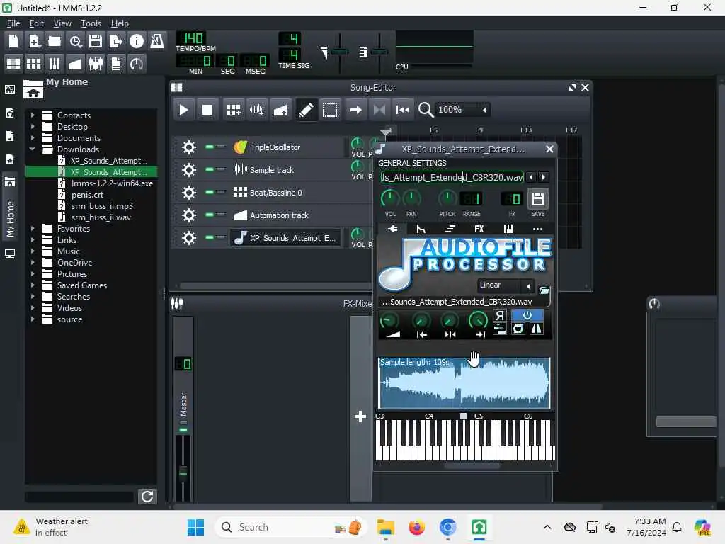Viewport: 725px width, 544px height.
Task: Play the song in Song-Editor
Action: coord(183,110)
